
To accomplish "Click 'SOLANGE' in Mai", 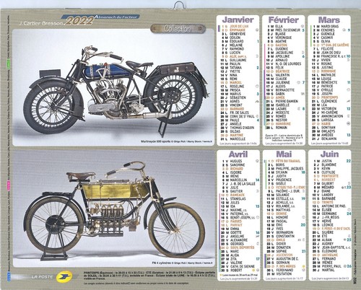I will click(x=282, y=195).
